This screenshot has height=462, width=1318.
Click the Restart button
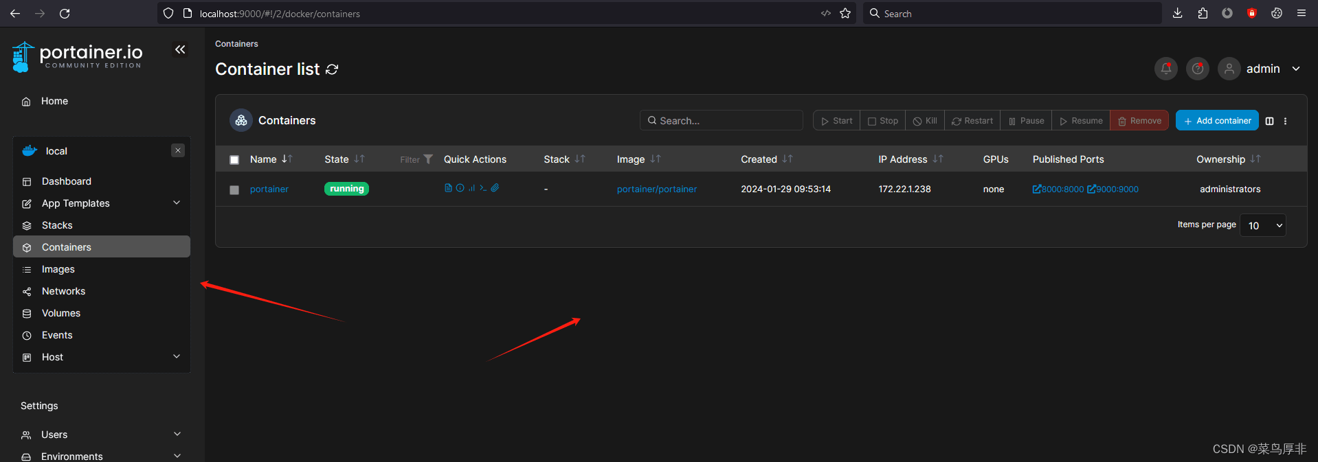(972, 120)
